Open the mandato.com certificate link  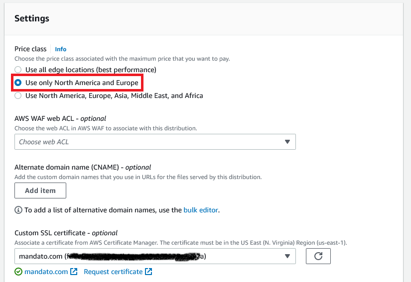46,272
